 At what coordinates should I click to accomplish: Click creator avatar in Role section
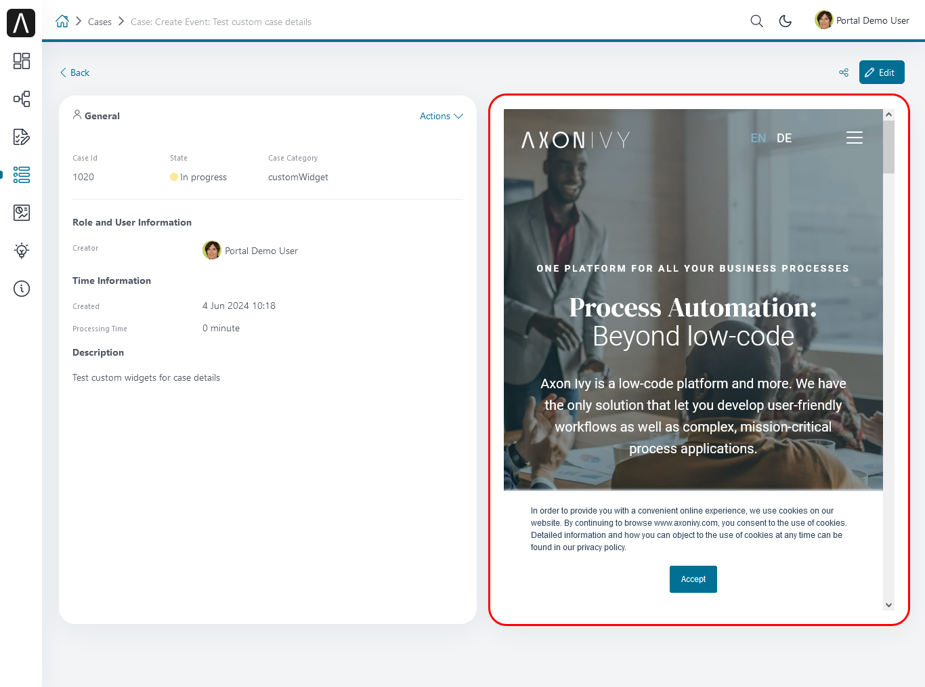click(x=212, y=250)
